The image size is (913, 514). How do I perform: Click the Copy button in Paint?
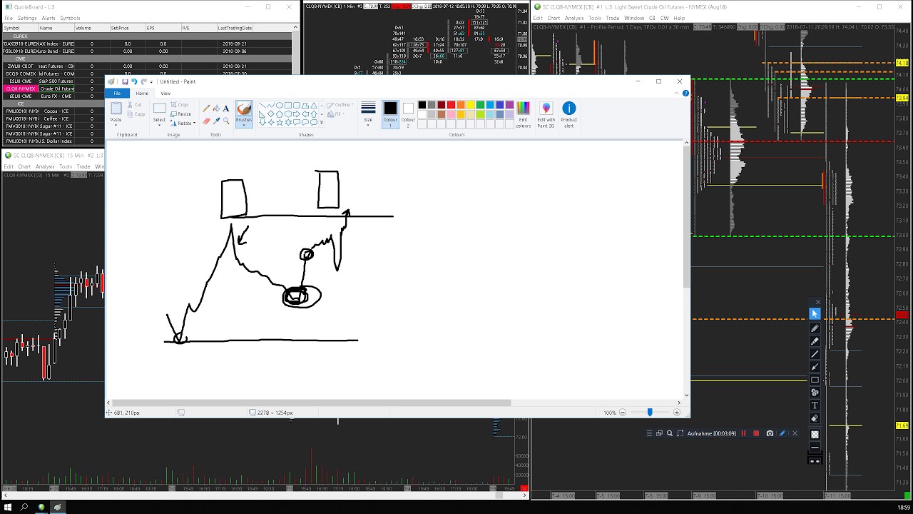[136, 114]
